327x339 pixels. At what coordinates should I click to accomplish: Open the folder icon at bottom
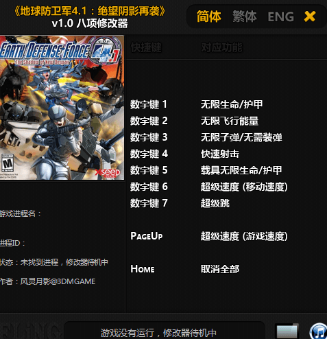point(287,331)
